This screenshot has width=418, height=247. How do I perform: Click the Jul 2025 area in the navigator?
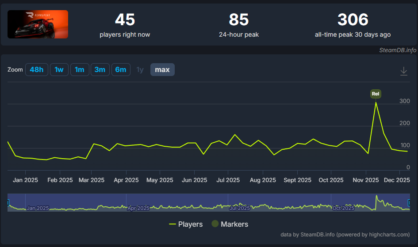(239, 207)
